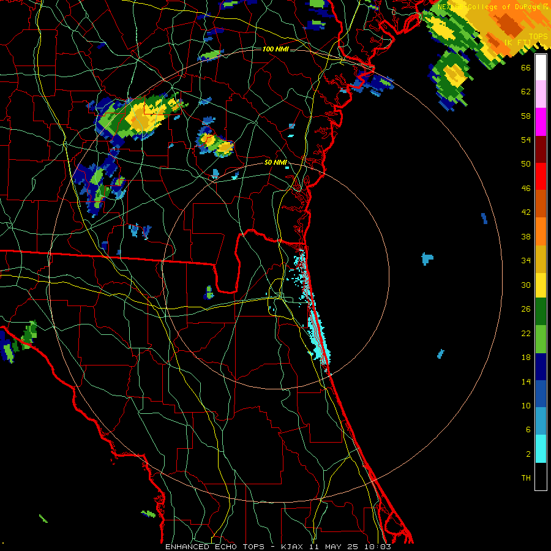Click the legend value "34"
551x551 pixels.
click(526, 261)
